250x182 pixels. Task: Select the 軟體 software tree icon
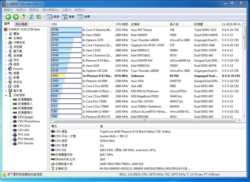tap(10, 78)
